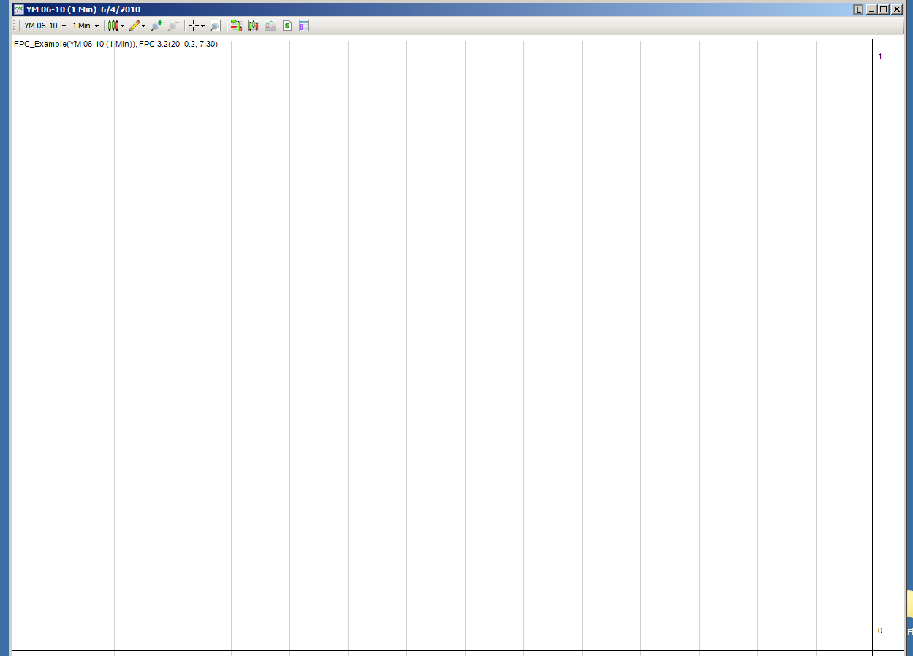Expand the cursor type dropdown arrow
The height and width of the screenshot is (656, 913).
click(203, 26)
